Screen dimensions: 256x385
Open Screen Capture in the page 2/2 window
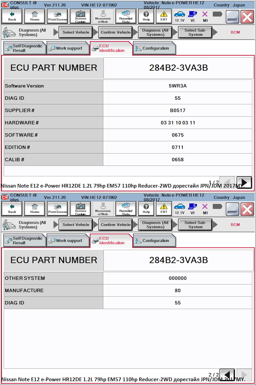pyautogui.click(x=80, y=209)
